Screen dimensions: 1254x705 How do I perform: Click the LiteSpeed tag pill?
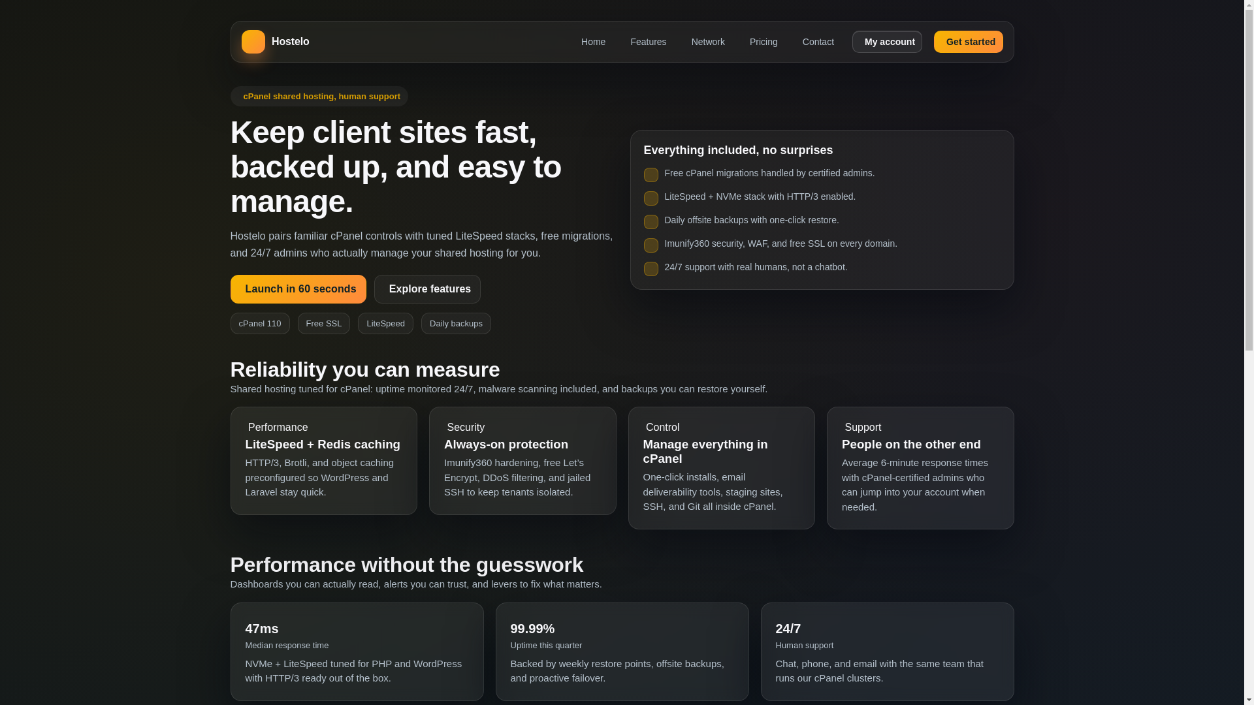385,324
